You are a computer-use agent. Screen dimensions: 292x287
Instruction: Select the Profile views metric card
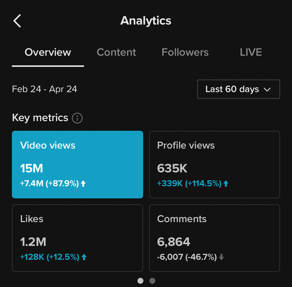[214, 164]
